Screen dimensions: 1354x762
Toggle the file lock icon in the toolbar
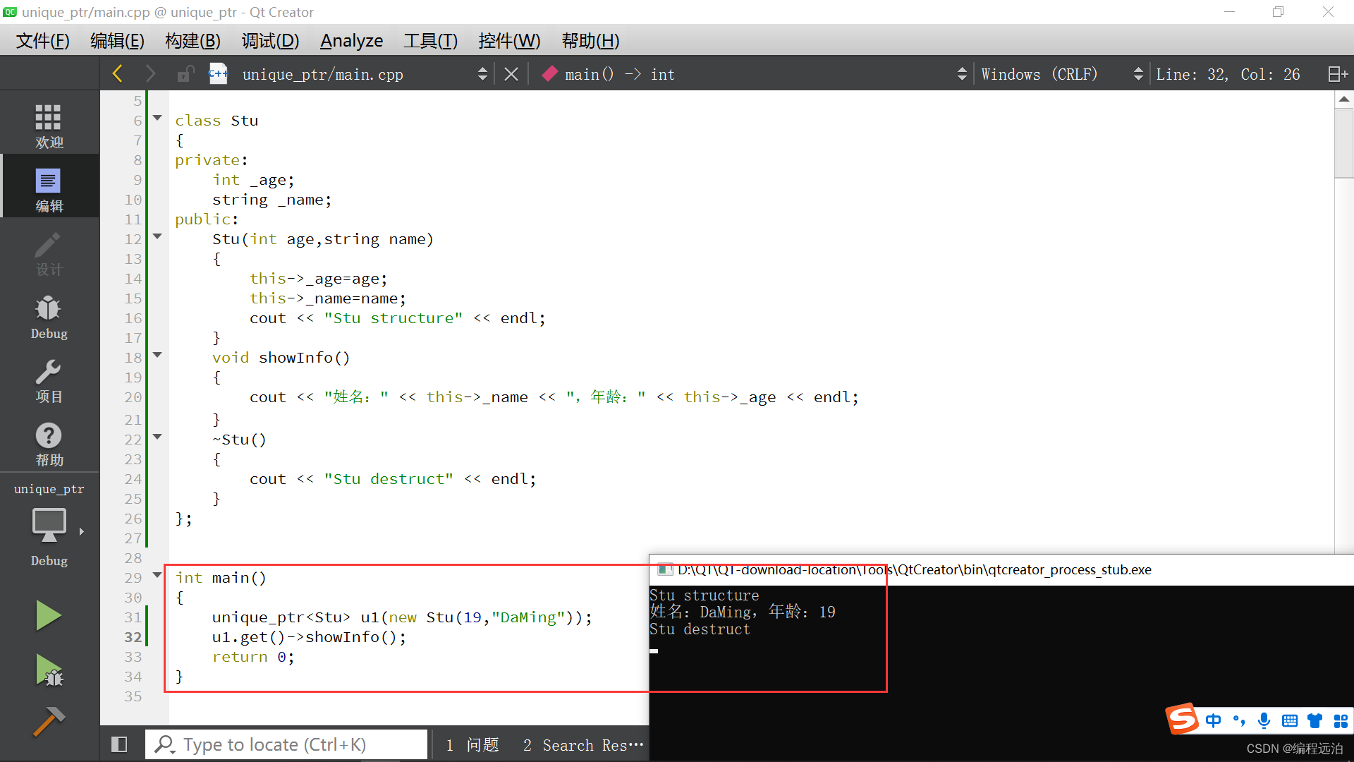185,73
